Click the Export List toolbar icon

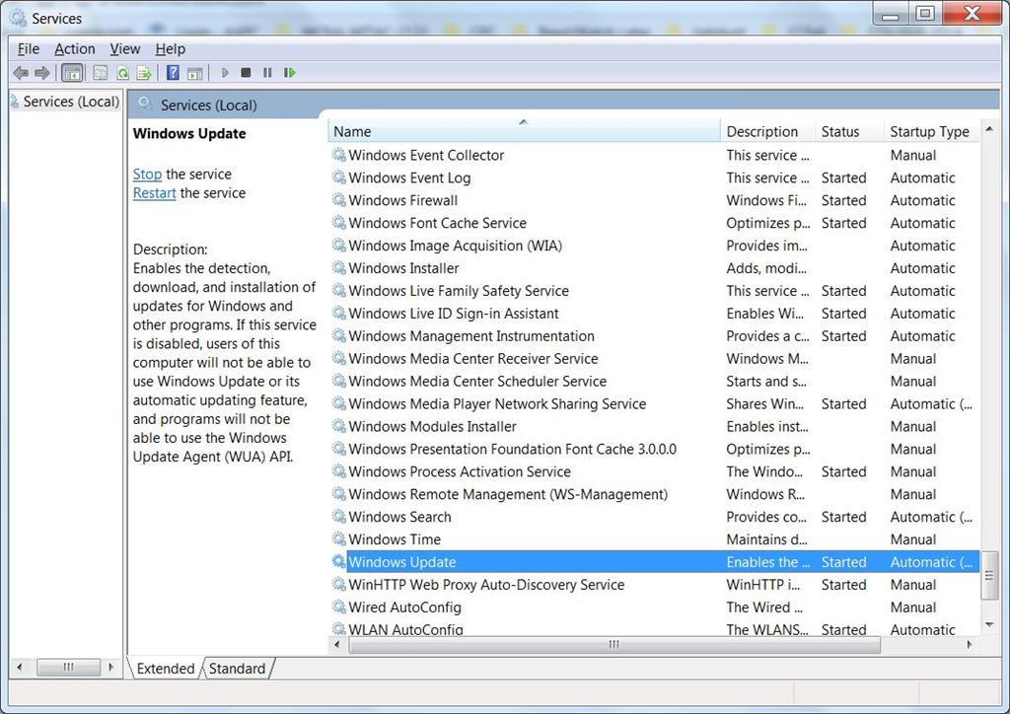tap(144, 73)
